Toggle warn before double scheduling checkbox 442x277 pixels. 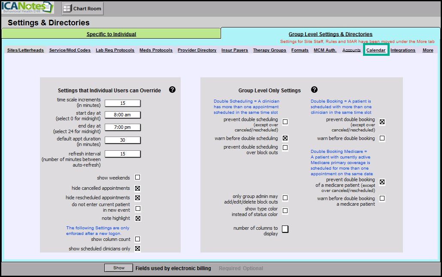[285, 138]
